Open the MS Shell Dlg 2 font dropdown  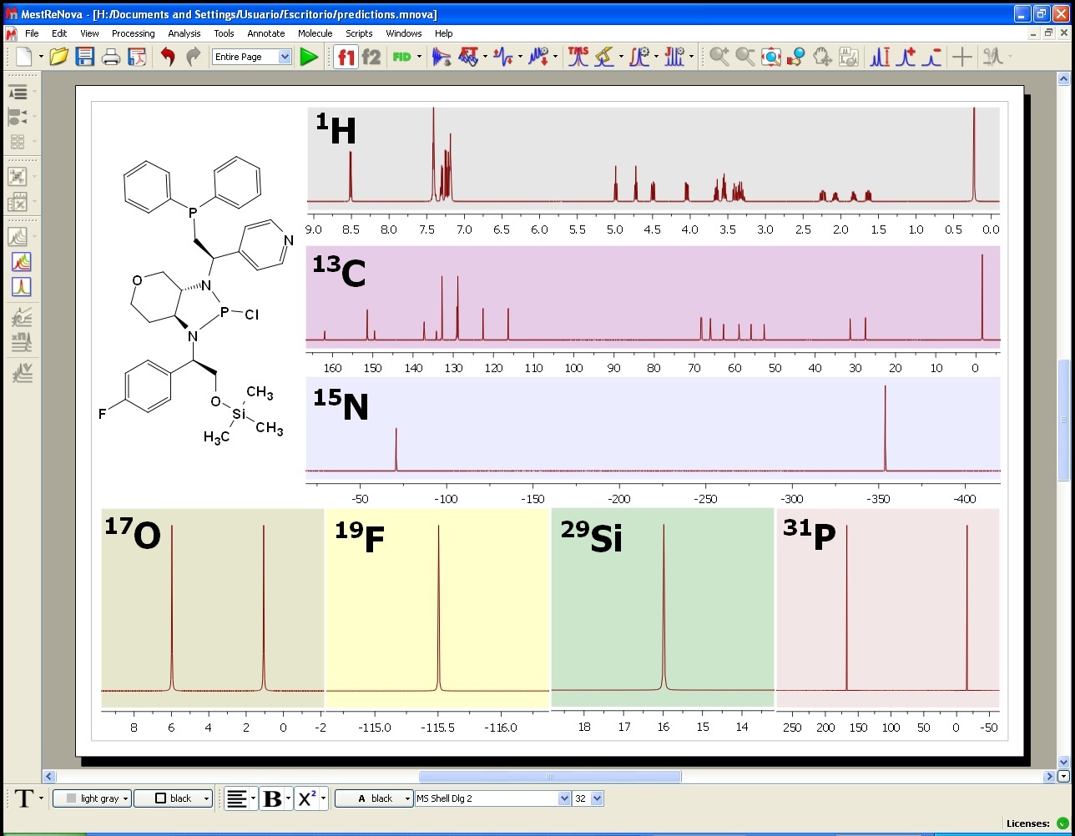(x=563, y=798)
